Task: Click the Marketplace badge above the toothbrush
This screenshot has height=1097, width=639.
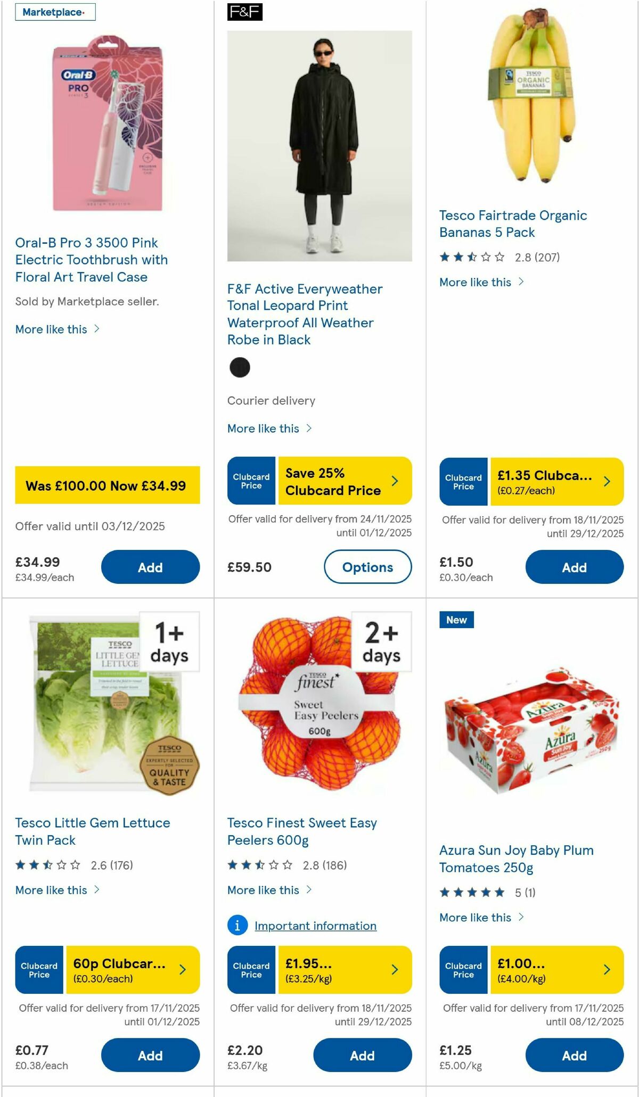Action: click(x=56, y=12)
